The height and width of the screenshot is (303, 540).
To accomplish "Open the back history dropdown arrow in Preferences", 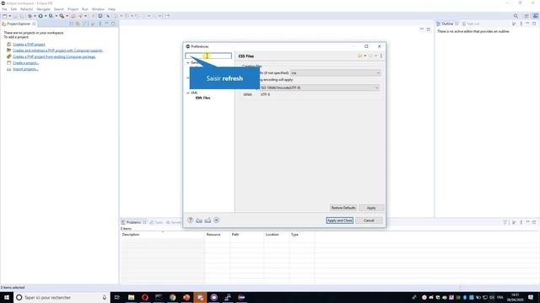I will 365,56.
